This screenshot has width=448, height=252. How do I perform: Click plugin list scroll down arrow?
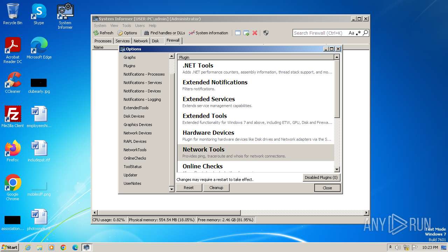337,169
